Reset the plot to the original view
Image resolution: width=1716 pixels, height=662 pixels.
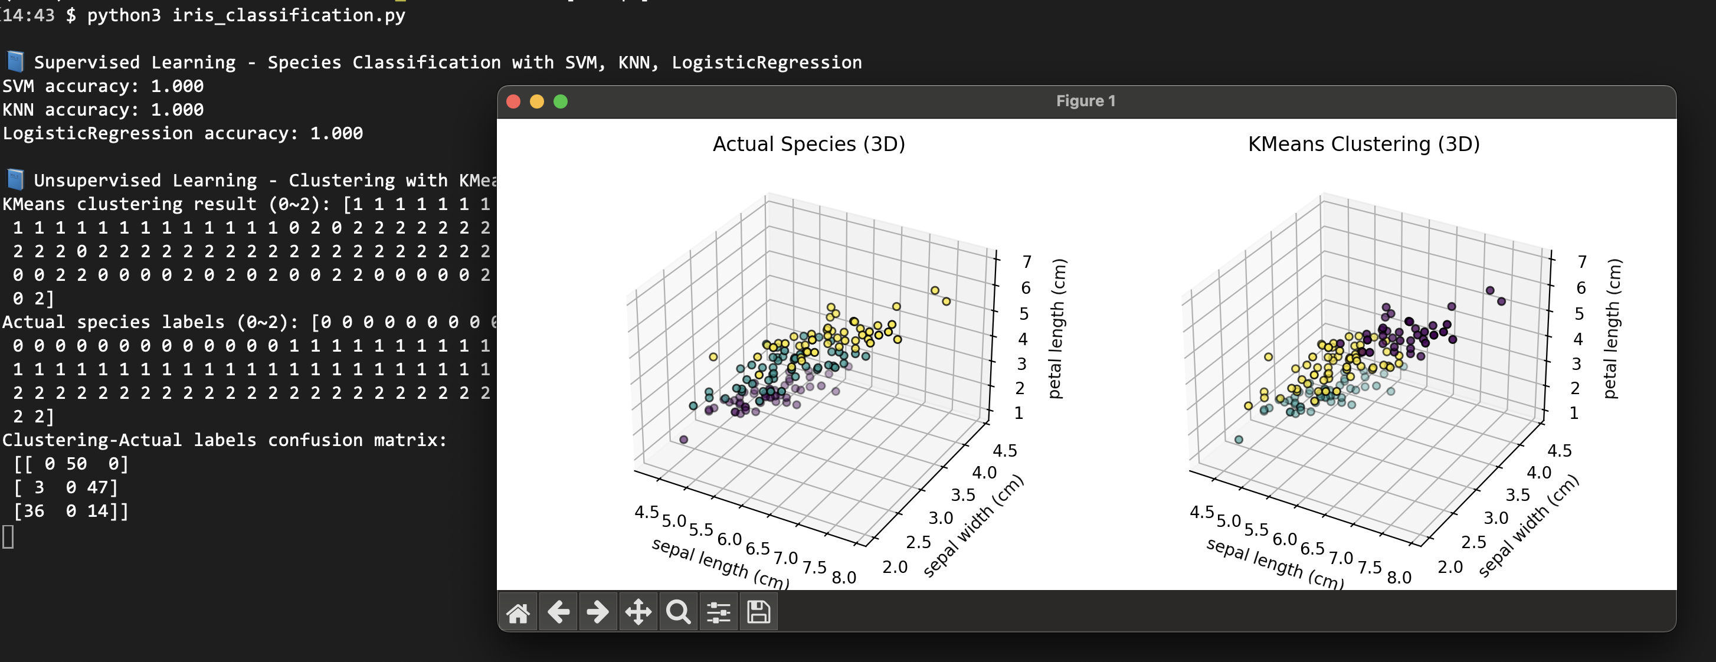[x=518, y=611]
